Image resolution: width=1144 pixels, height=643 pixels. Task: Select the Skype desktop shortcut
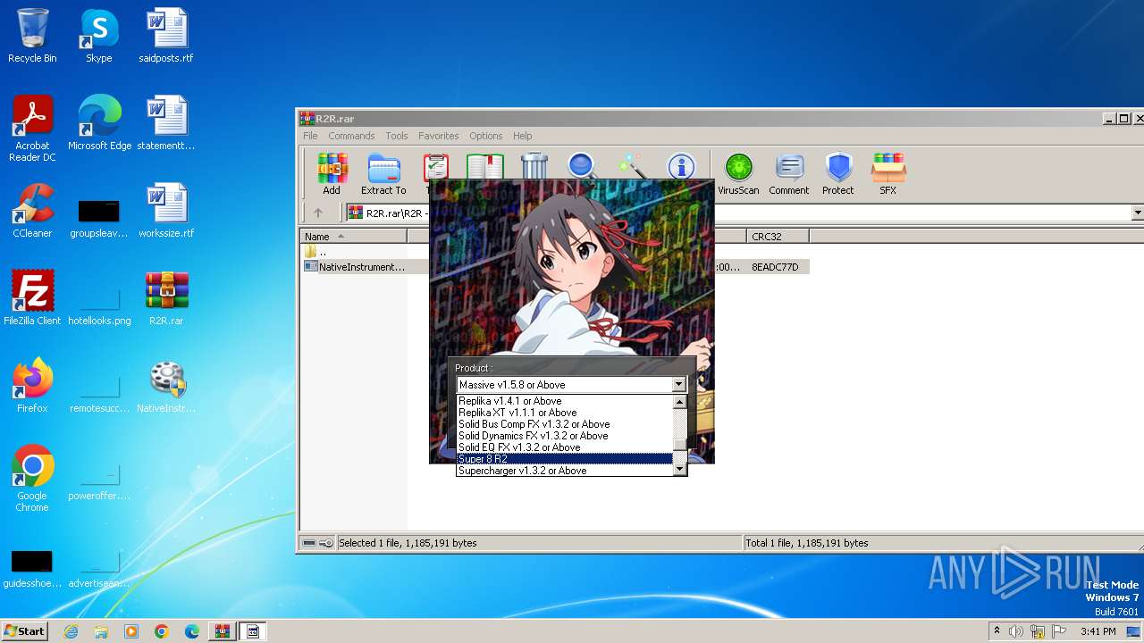(98, 36)
